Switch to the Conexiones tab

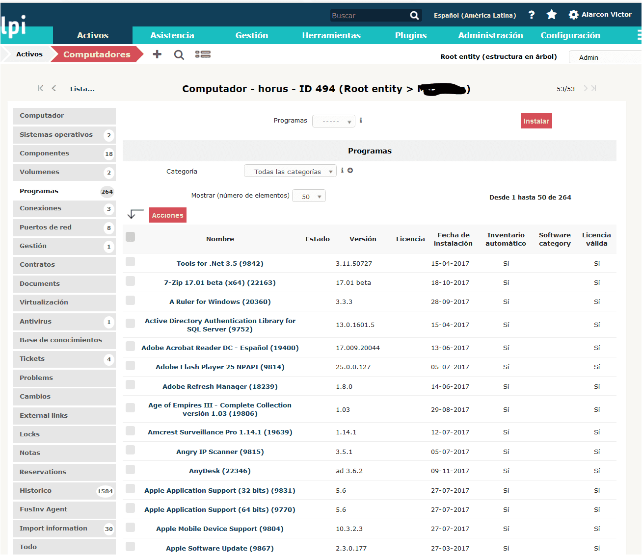click(x=64, y=208)
